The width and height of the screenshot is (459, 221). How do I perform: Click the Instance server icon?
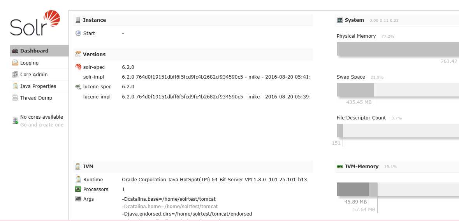77,20
